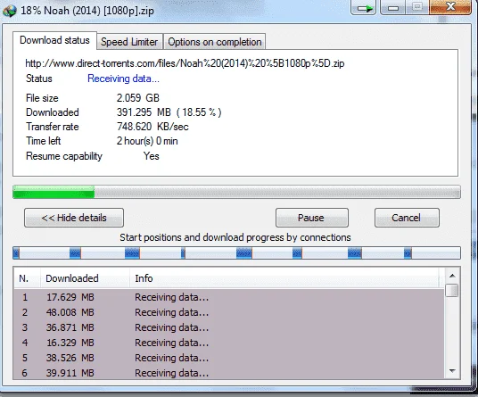478x397 pixels.
Task: Click the file size value 2.059 GB
Action: point(138,98)
